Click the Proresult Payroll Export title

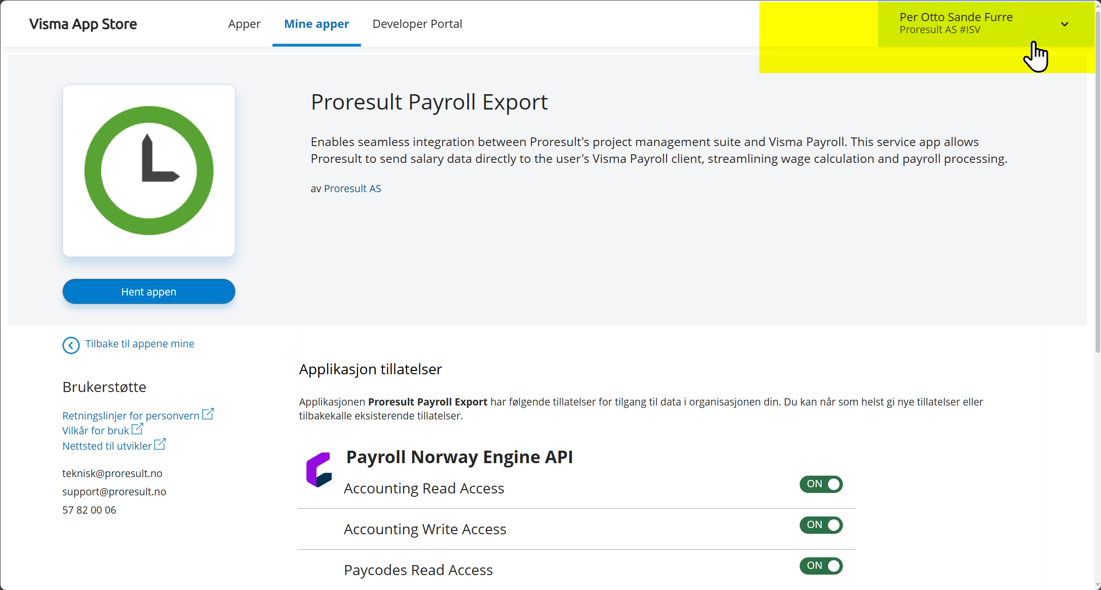429,102
